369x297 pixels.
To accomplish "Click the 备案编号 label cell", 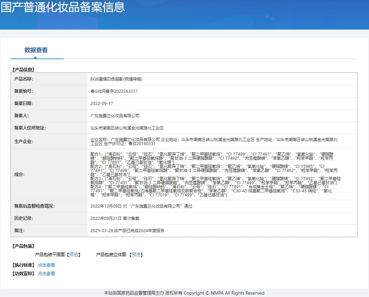I will [x=49, y=91].
